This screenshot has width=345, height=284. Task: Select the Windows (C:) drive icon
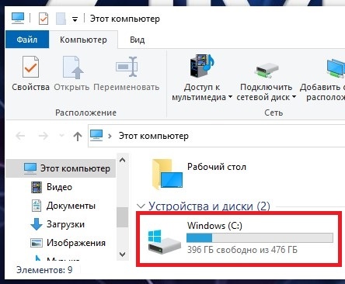click(164, 241)
